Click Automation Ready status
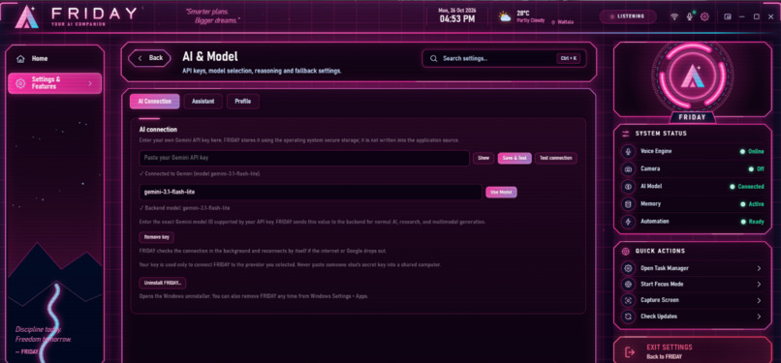The image size is (781, 363). (752, 222)
